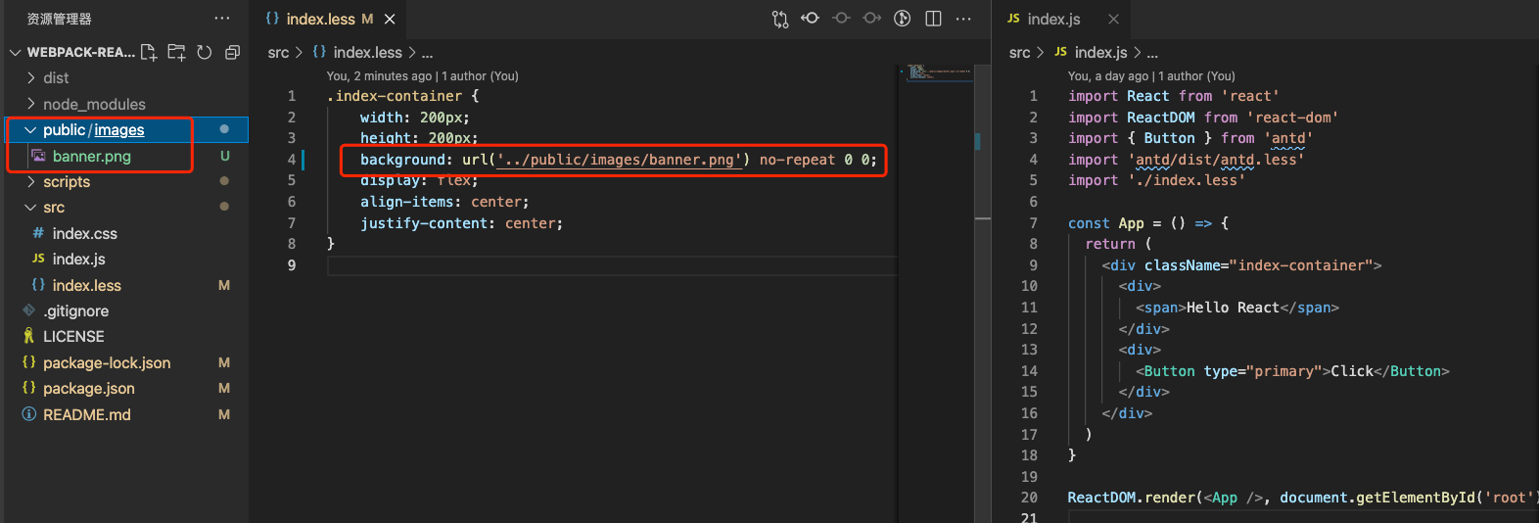Collapse all folders in explorer

(232, 52)
